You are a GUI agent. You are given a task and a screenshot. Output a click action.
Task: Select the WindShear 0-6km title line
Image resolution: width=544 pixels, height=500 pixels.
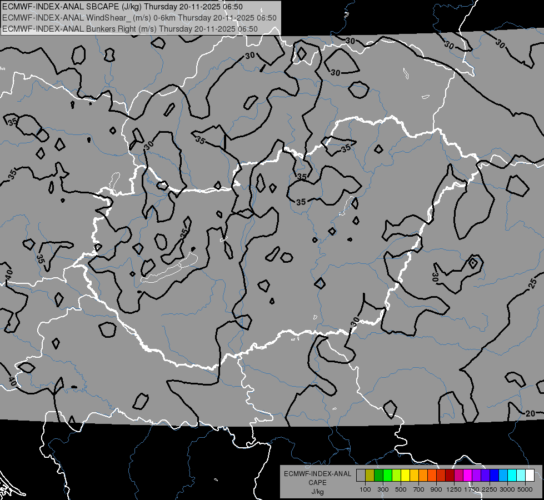(x=139, y=18)
